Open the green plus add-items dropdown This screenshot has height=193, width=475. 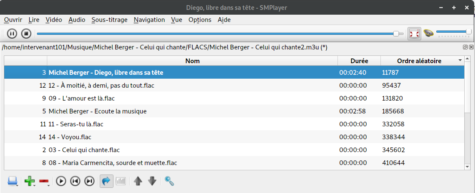coord(30,181)
